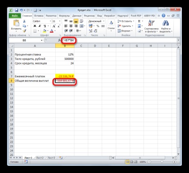Click the insert function fx icon
The image size is (189, 173).
pos(59,40)
